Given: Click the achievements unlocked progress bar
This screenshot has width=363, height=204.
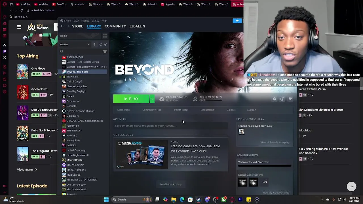Looking at the screenshot, I should pos(265,166).
